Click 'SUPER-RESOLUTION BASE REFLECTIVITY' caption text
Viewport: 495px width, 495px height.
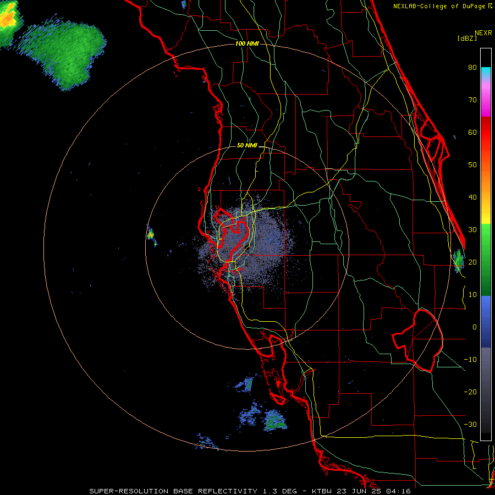click(173, 491)
